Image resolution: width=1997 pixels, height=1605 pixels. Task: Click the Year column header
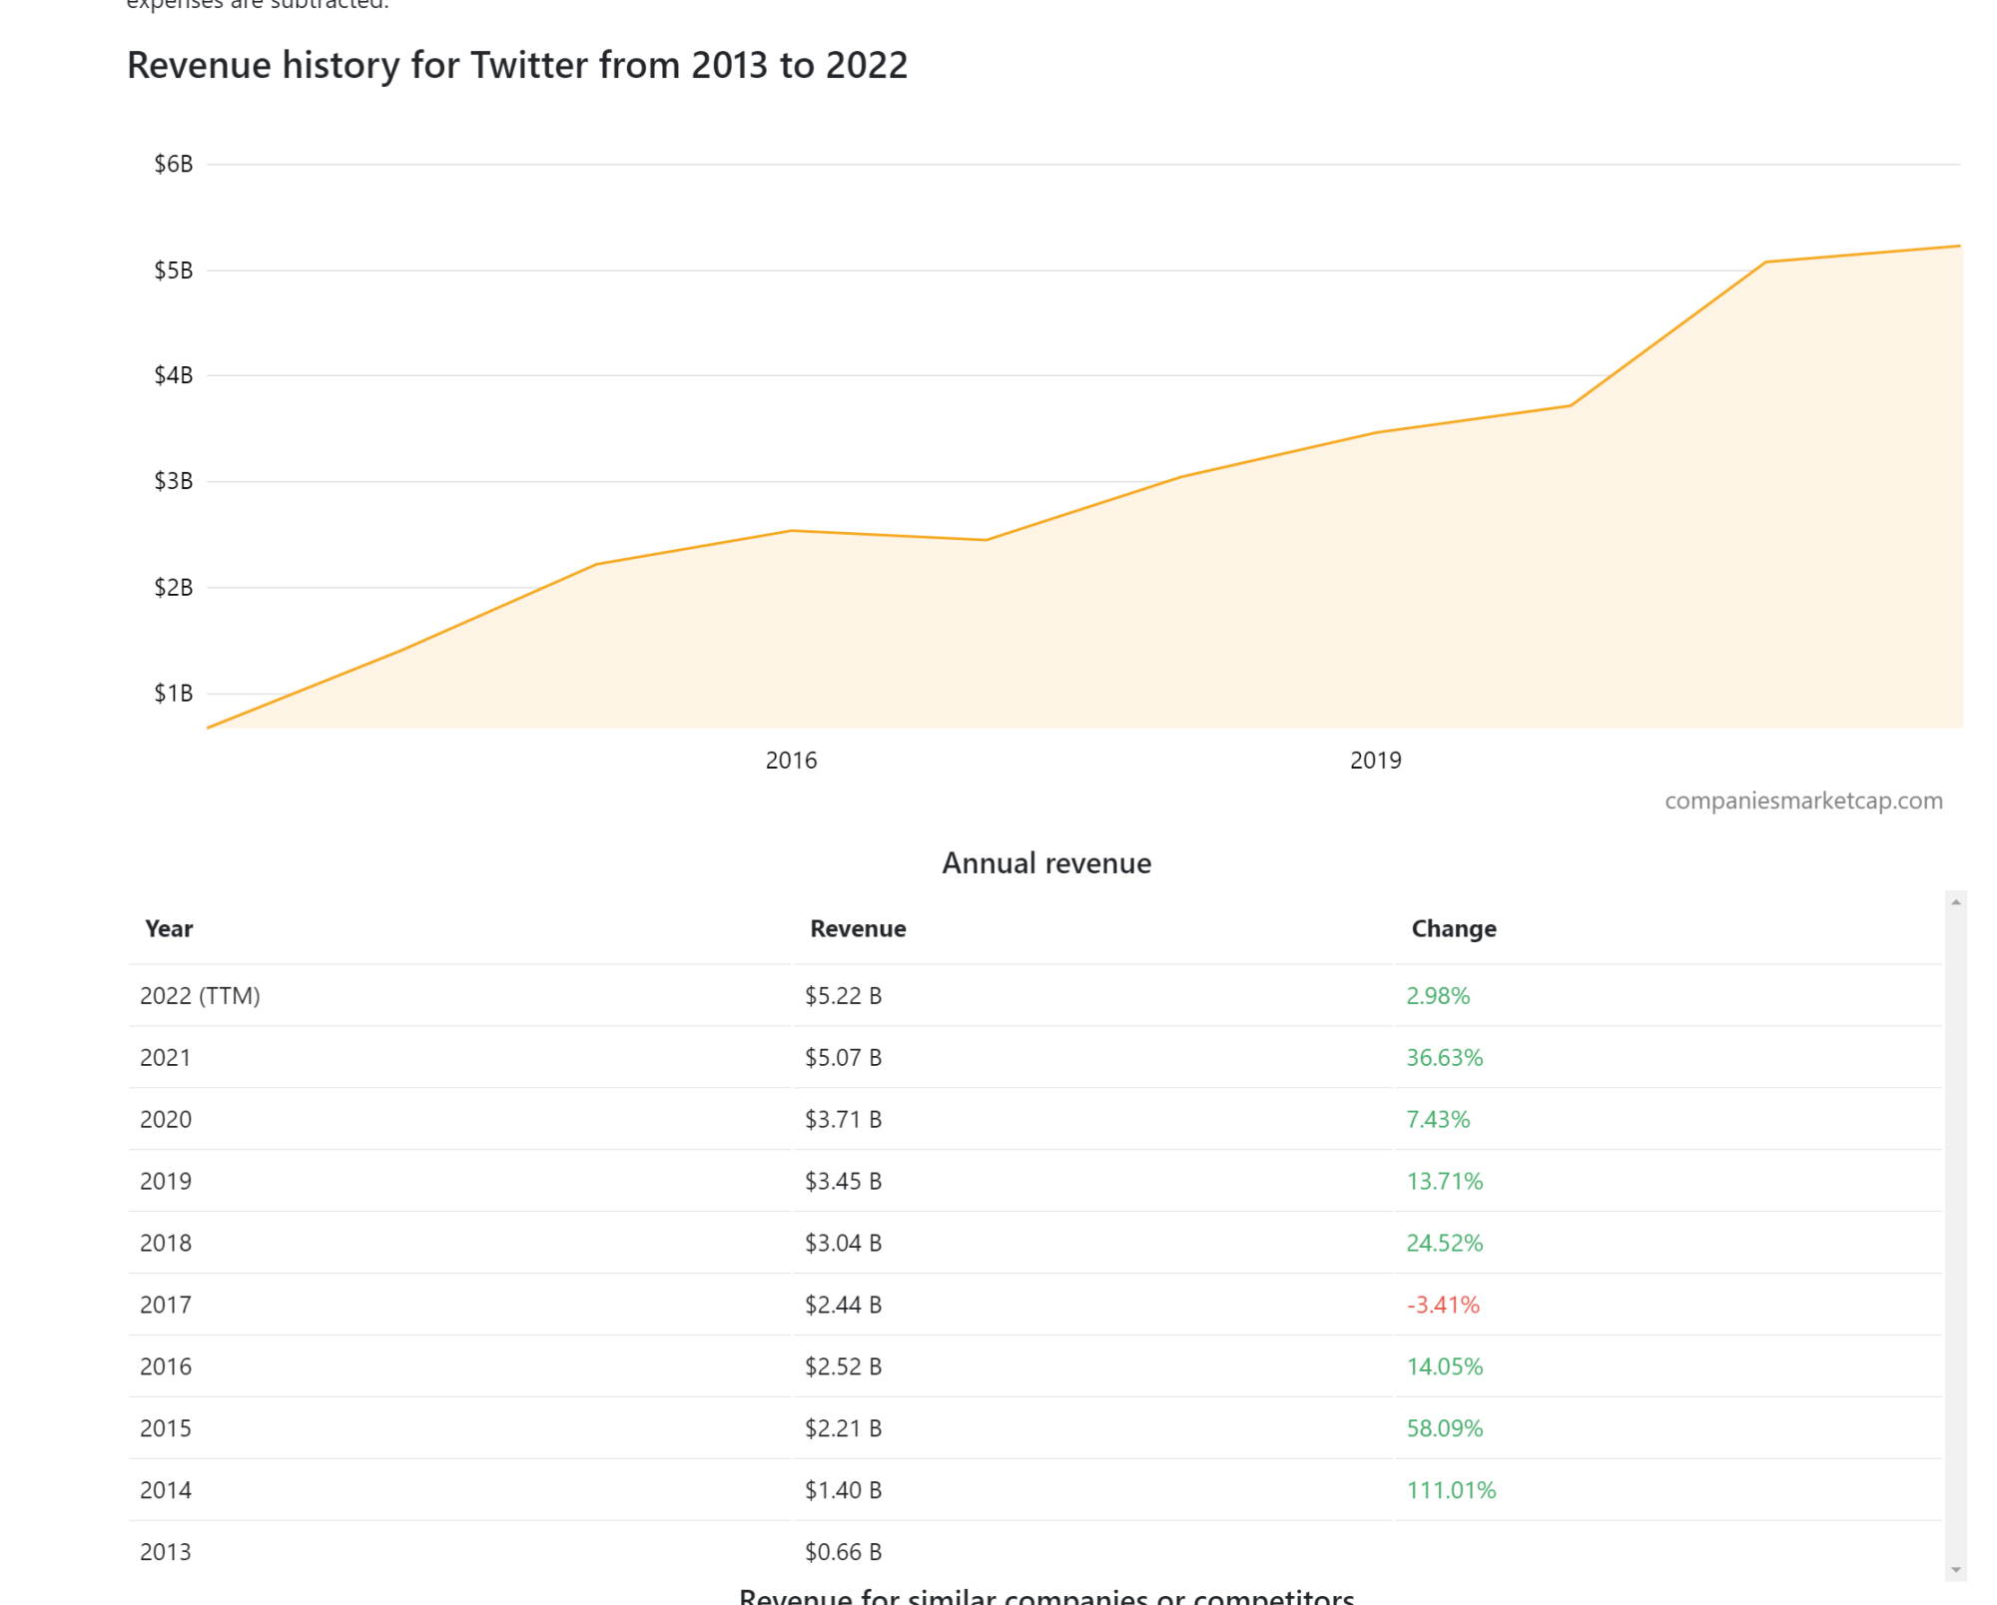click(169, 929)
